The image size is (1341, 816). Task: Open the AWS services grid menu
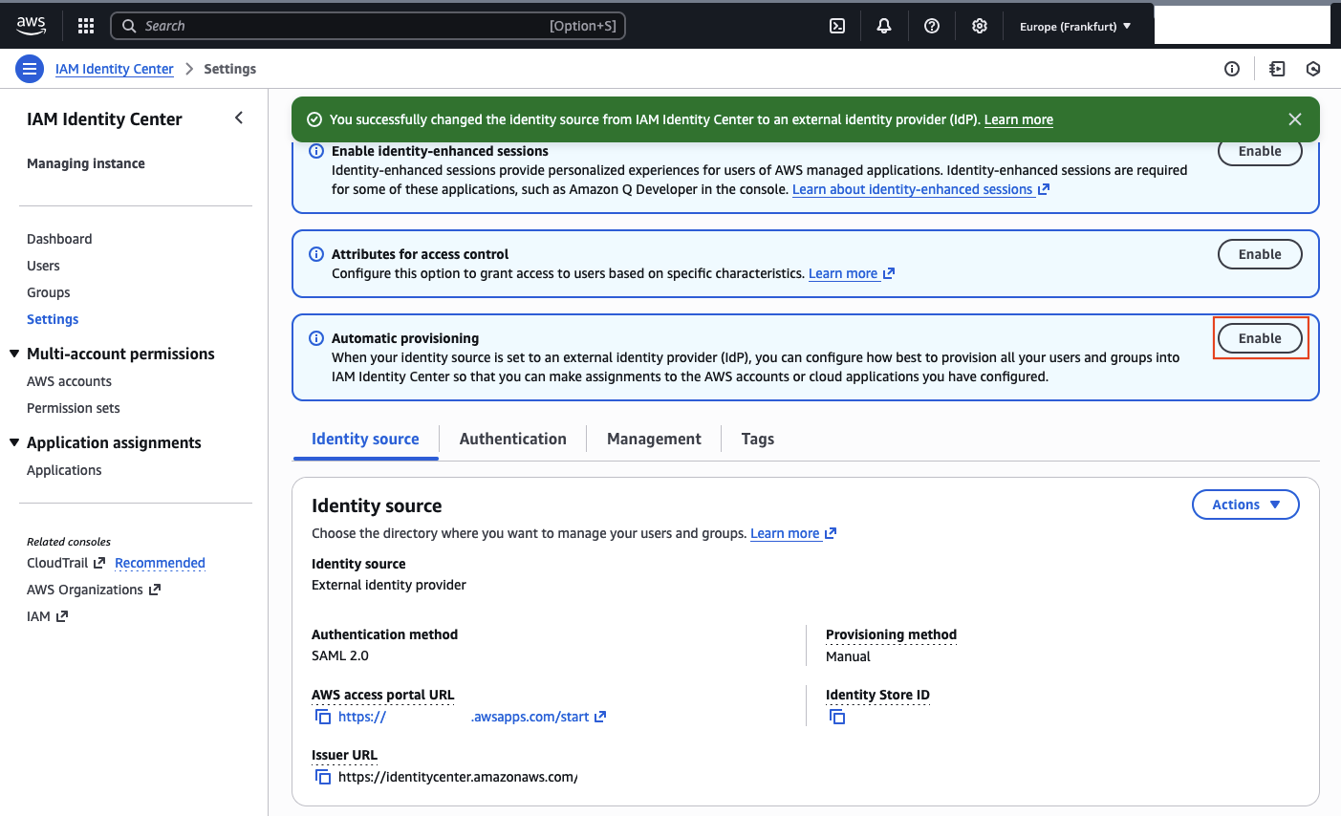(85, 26)
